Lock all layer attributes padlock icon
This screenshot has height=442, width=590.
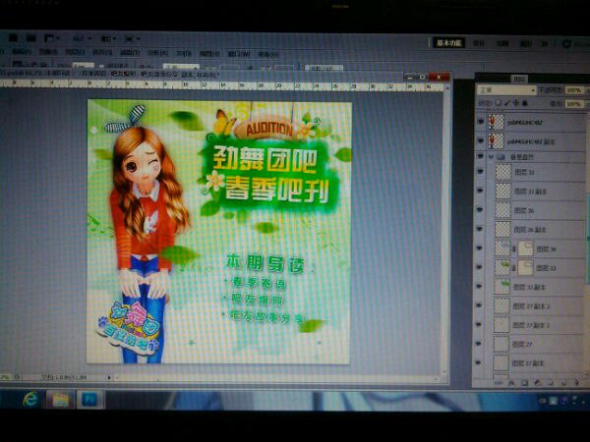[x=525, y=102]
